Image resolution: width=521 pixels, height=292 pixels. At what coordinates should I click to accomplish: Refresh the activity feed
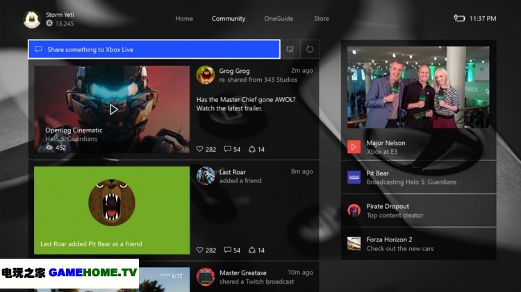310,49
